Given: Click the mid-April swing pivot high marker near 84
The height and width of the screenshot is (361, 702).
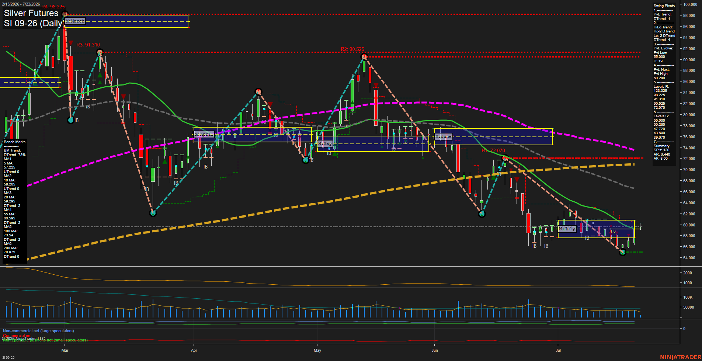Looking at the screenshot, I should [258, 91].
